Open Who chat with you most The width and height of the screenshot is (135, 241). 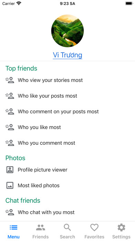click(67, 212)
